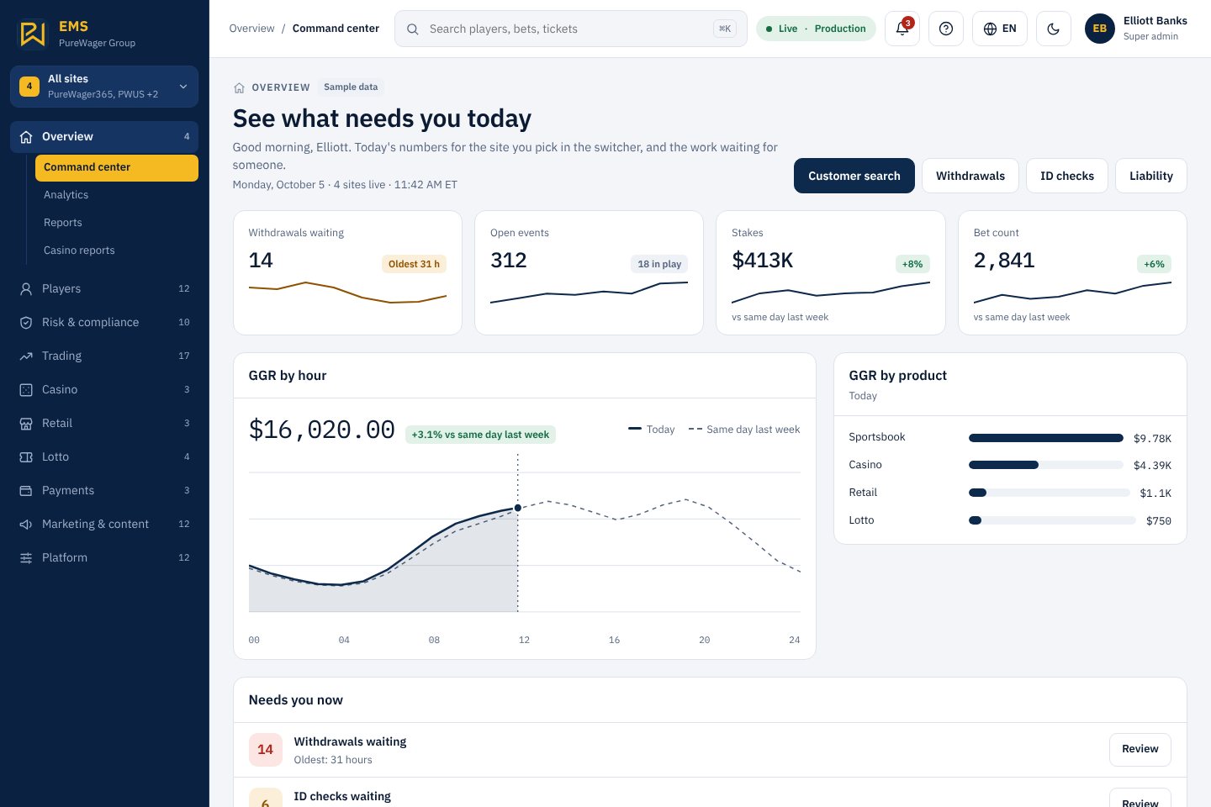Click the Withdrawals quick button
The height and width of the screenshot is (807, 1211).
[x=970, y=176]
